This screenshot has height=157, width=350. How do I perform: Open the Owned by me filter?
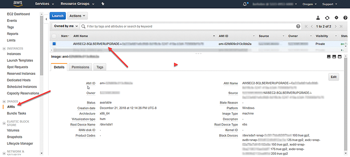[x=66, y=26]
